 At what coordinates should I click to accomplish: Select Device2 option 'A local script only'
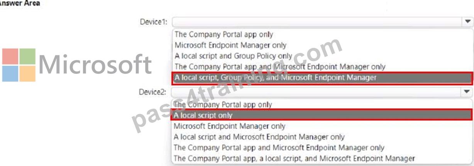pyautogui.click(x=322, y=115)
